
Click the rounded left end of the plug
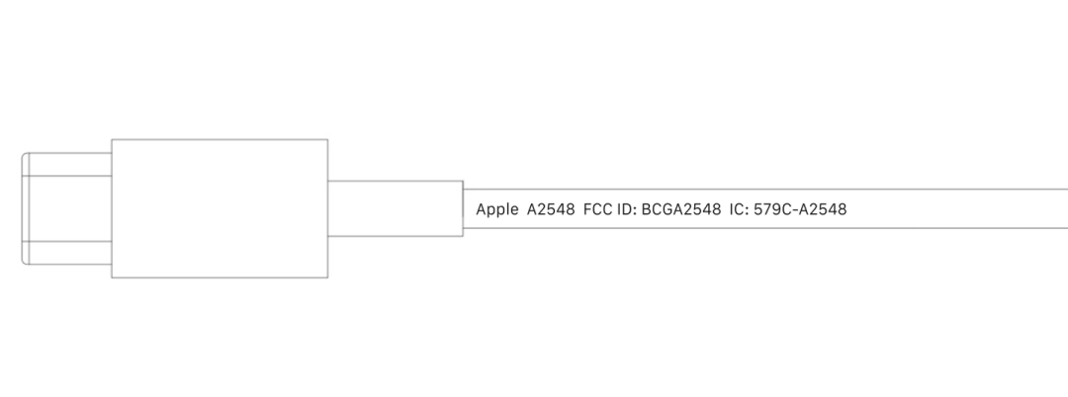pyautogui.click(x=25, y=208)
